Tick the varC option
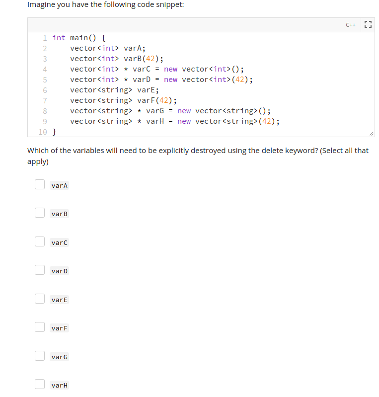The image size is (379, 397). point(40,241)
